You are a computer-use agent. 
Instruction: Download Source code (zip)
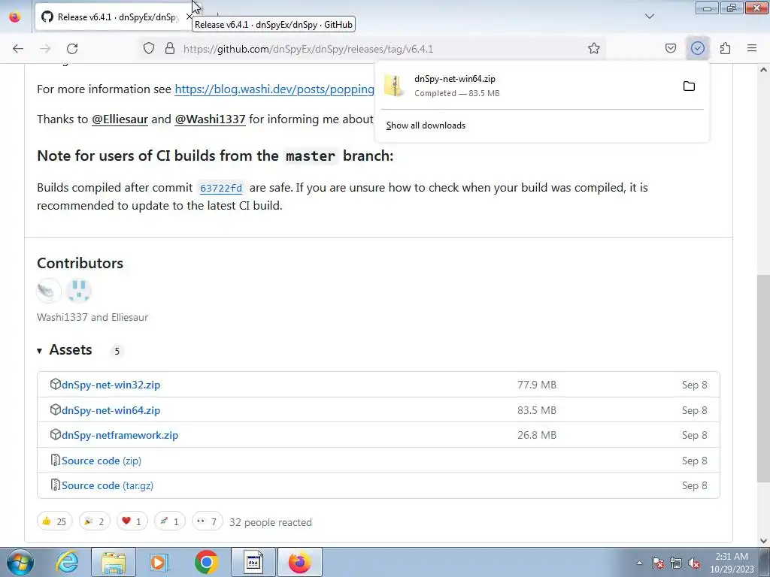pos(102,461)
